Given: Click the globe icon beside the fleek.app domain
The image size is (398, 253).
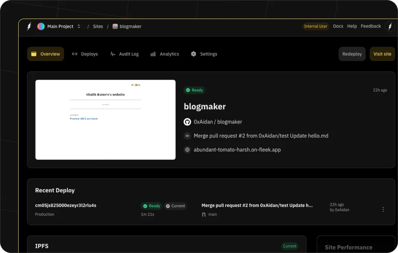Looking at the screenshot, I should click(187, 150).
